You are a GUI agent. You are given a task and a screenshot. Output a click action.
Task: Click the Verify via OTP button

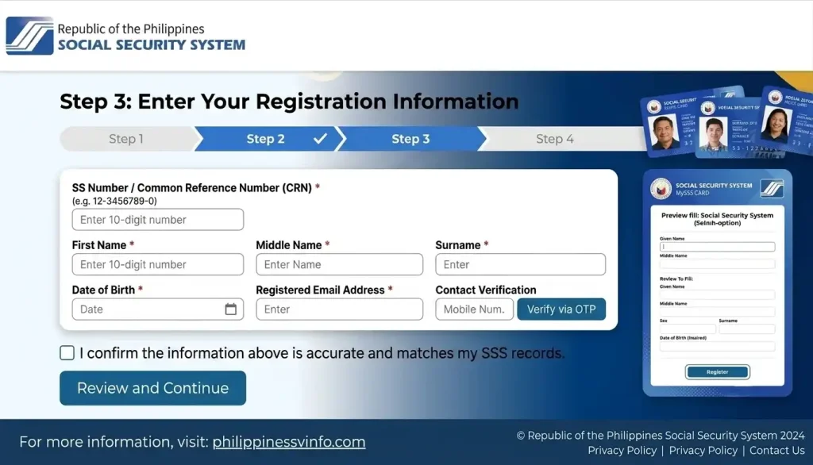(x=561, y=309)
